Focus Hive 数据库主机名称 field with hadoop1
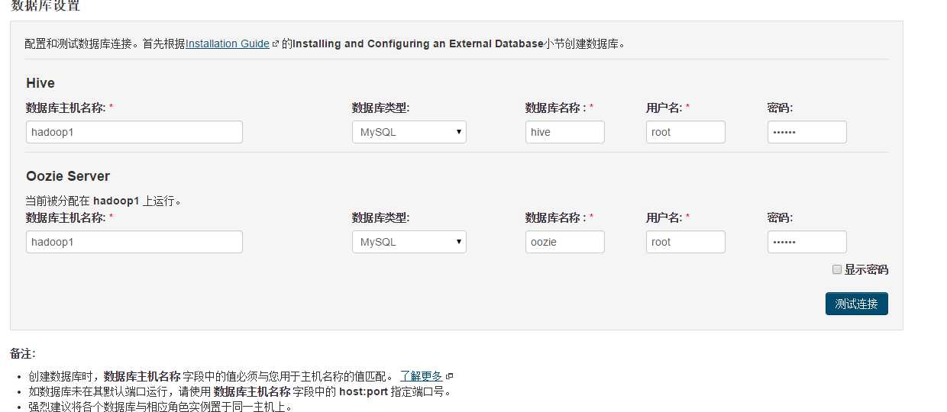947x412 pixels. [x=134, y=132]
